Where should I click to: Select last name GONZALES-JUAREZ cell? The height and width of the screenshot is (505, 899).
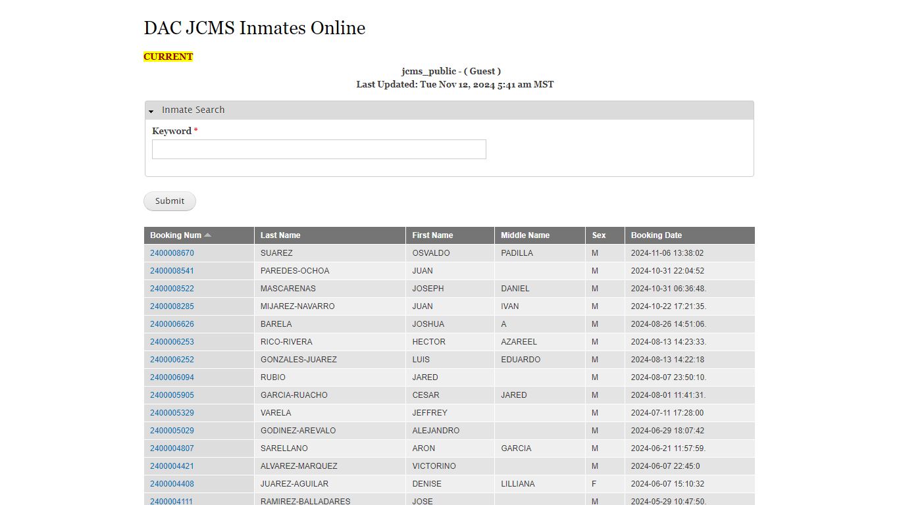pyautogui.click(x=330, y=360)
